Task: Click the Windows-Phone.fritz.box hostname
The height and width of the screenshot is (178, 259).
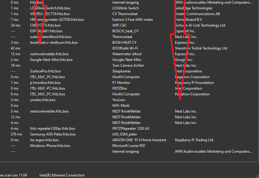Action: 50,146
